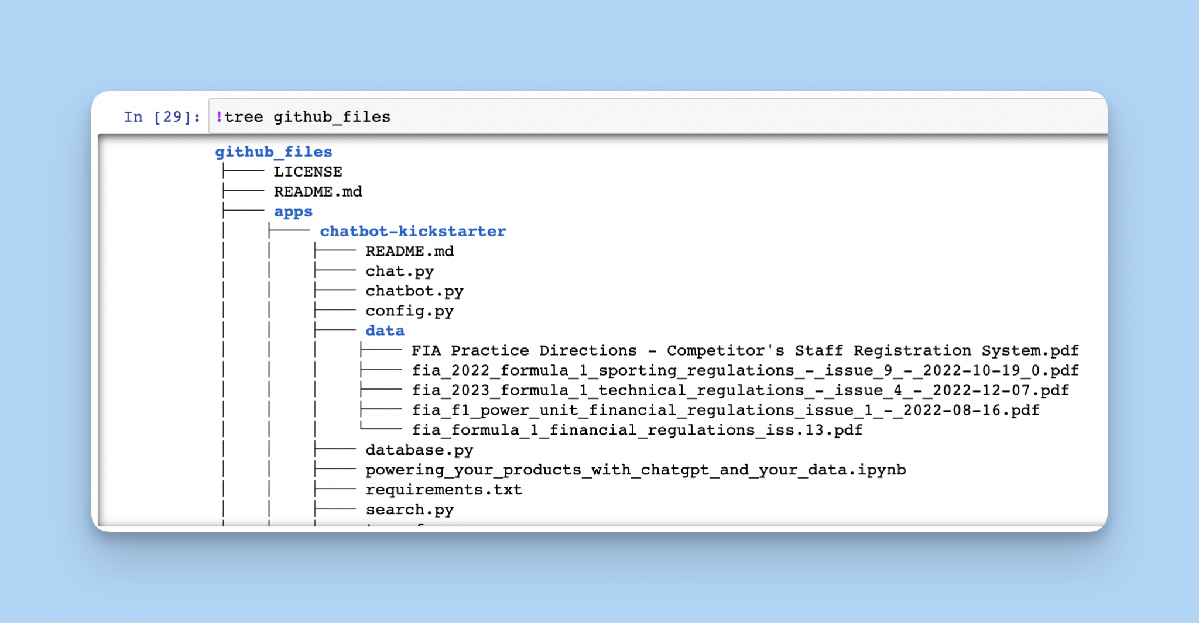Click the 'search.py' file entry
This screenshot has height=623, width=1199.
410,510
